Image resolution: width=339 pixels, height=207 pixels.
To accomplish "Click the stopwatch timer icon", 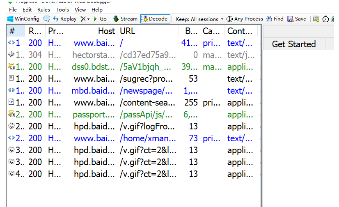I will (x=325, y=19).
